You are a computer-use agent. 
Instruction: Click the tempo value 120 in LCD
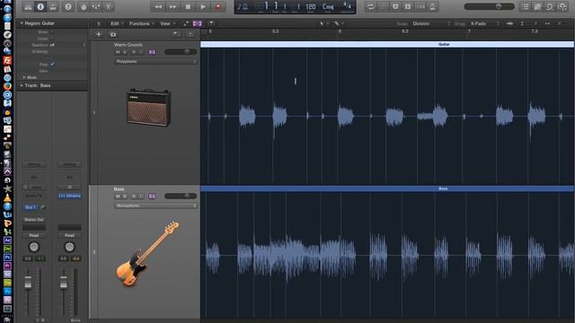pyautogui.click(x=311, y=6)
